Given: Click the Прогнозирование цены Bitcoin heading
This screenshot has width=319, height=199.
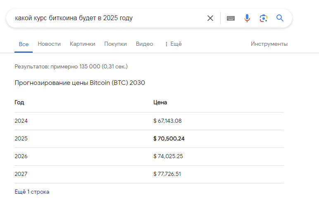Looking at the screenshot, I should pyautogui.click(x=80, y=83).
